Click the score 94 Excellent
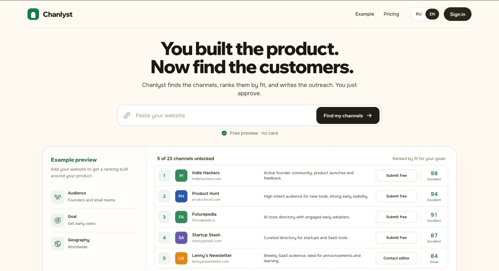 [434, 196]
